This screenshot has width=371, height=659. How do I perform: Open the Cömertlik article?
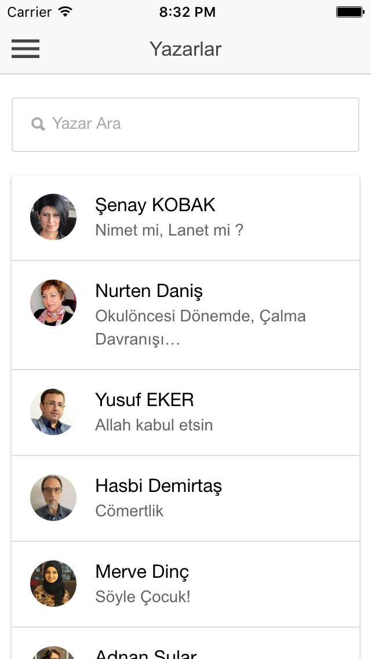(129, 510)
